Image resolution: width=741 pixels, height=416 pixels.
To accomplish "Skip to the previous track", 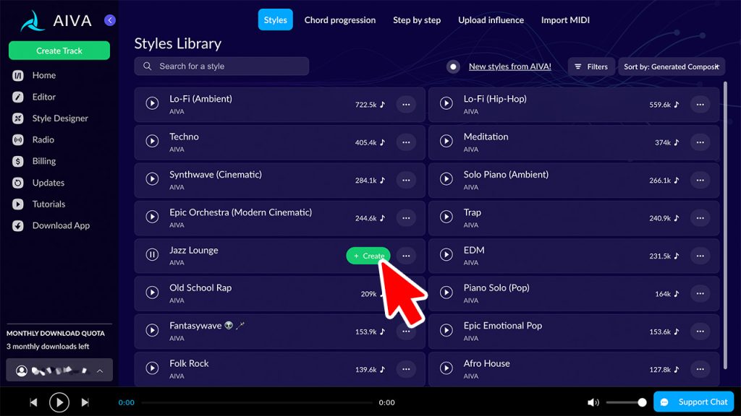I will click(x=33, y=402).
